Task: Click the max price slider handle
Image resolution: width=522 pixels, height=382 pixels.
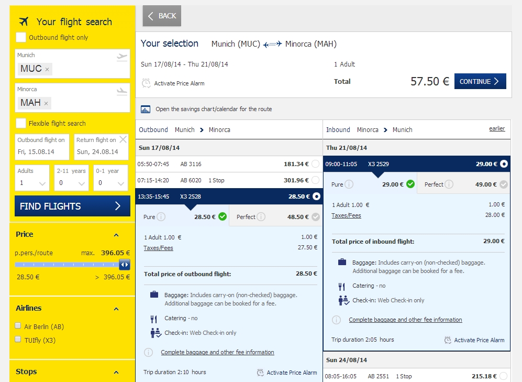Action: click(x=125, y=265)
